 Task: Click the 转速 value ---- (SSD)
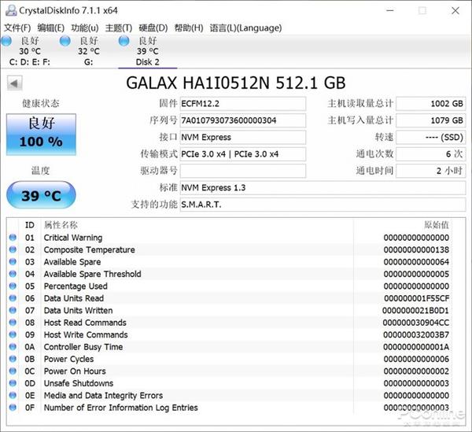pyautogui.click(x=431, y=137)
